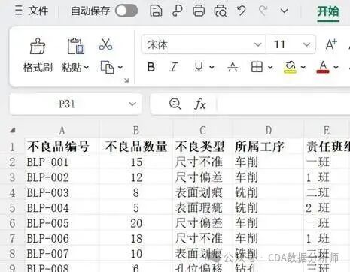Click the Strikethrough icon

pos(233,67)
